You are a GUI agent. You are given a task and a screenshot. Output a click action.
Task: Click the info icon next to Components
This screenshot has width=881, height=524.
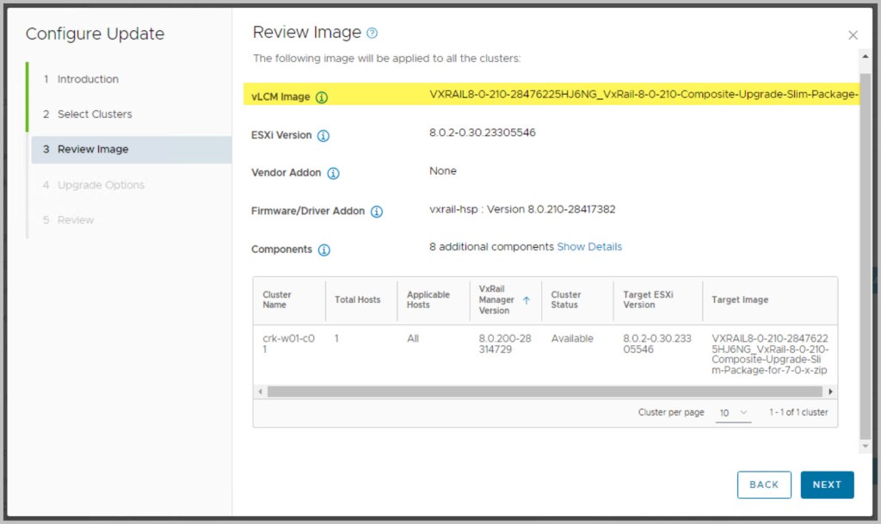coord(323,250)
